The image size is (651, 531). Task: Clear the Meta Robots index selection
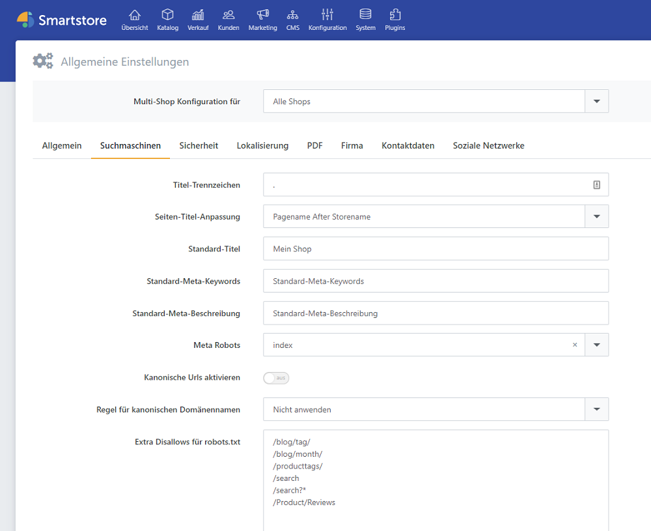[x=575, y=345]
